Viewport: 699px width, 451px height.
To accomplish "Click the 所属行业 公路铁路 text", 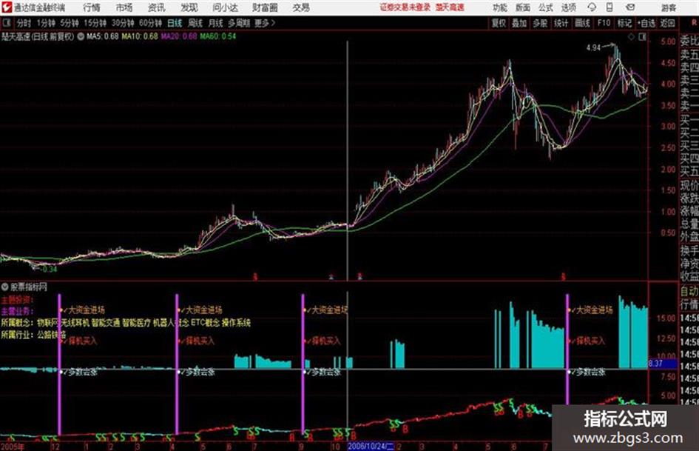I will [33, 335].
